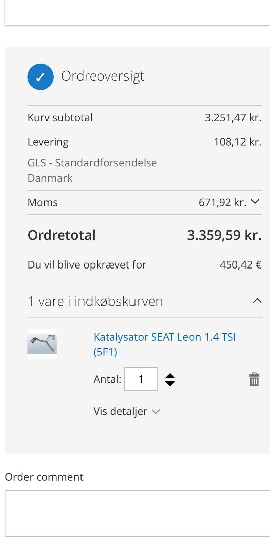Increase Antal with the up arrow
The width and height of the screenshot is (270, 537).
(170, 376)
